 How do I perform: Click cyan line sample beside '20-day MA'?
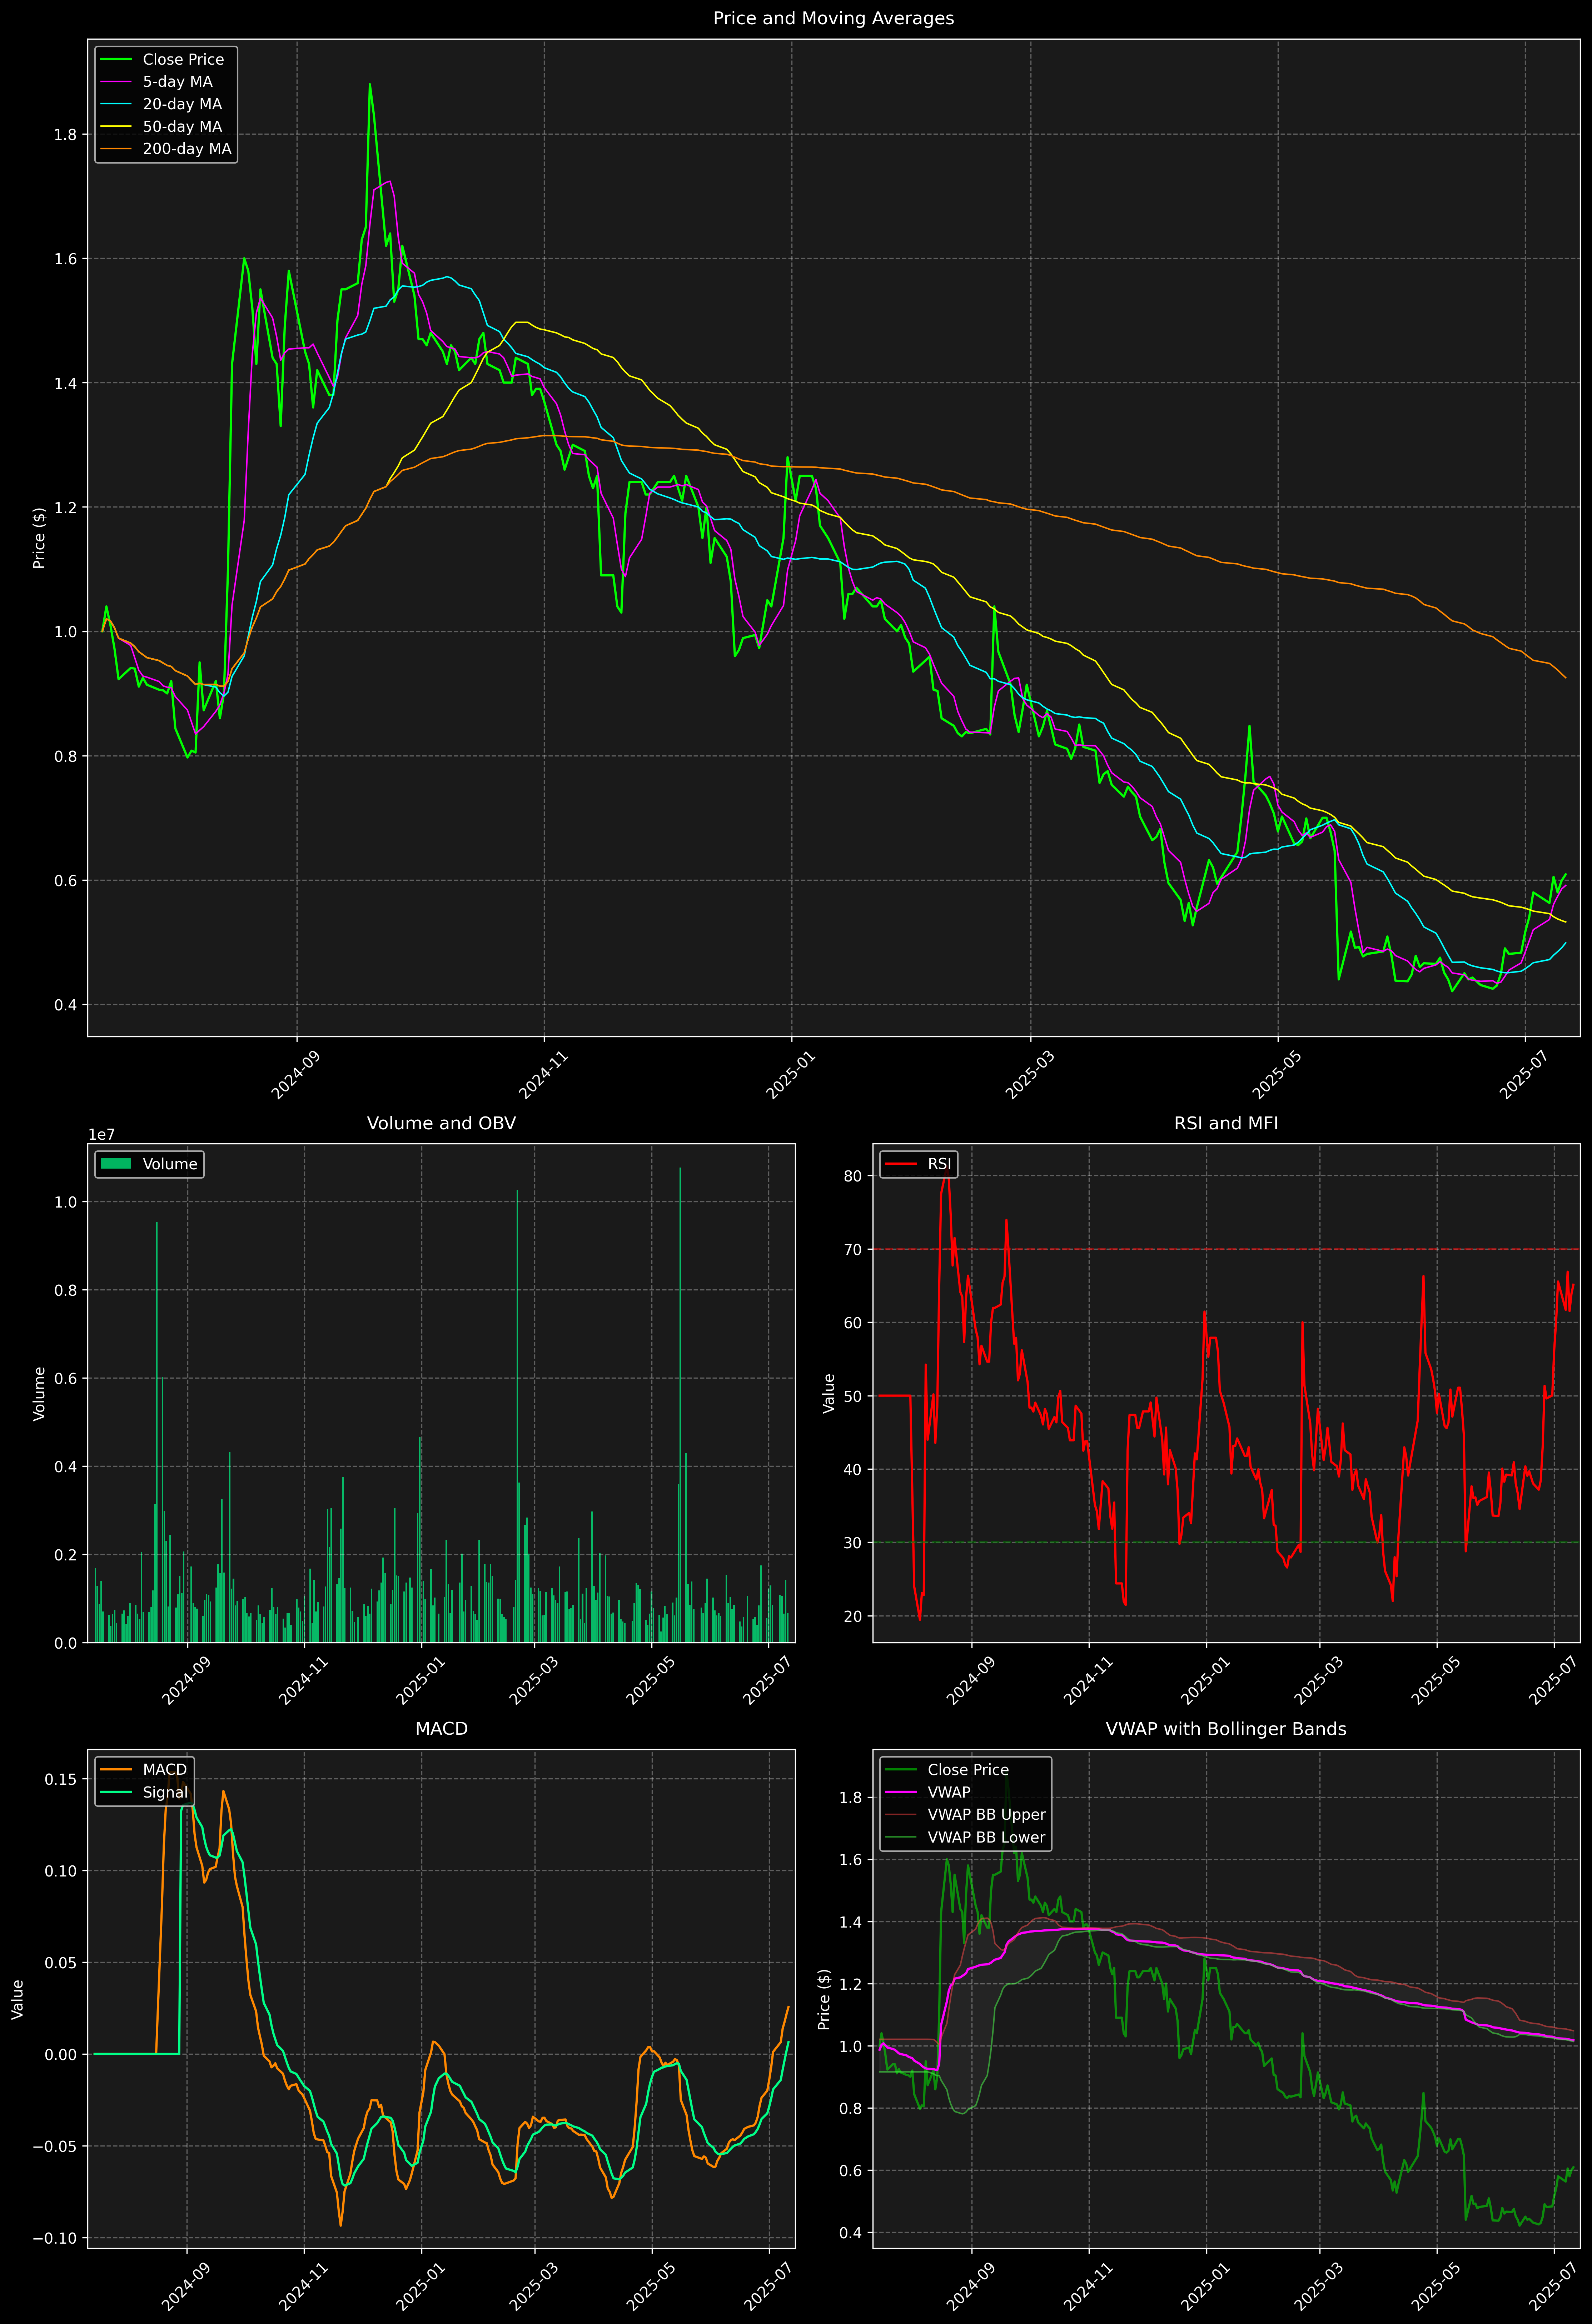116,104
